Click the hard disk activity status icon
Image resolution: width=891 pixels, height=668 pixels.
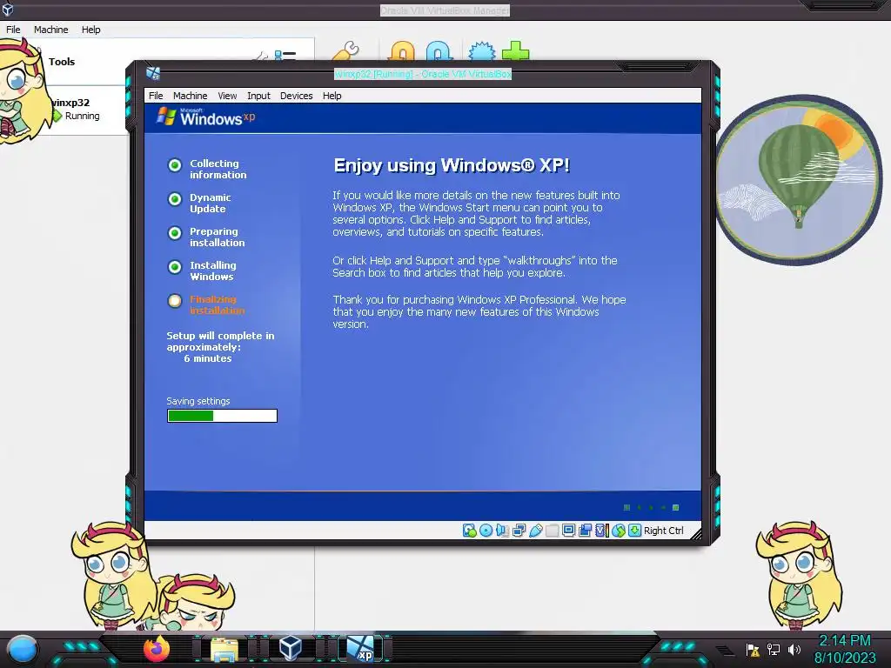[469, 531]
